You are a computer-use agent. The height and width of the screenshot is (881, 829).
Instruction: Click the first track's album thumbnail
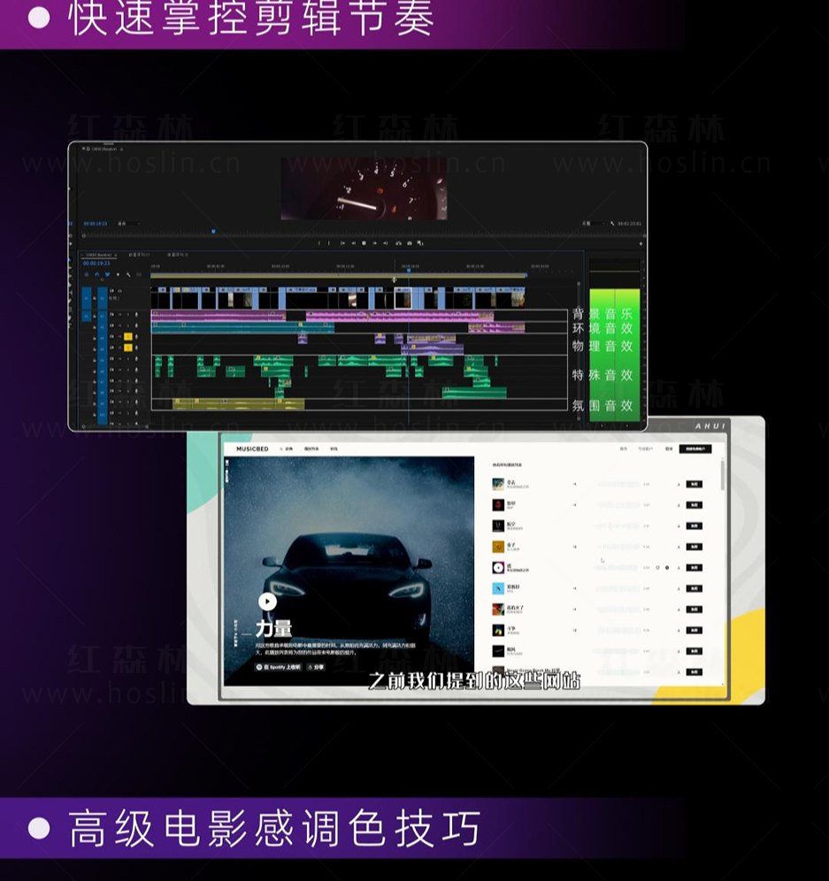(498, 484)
